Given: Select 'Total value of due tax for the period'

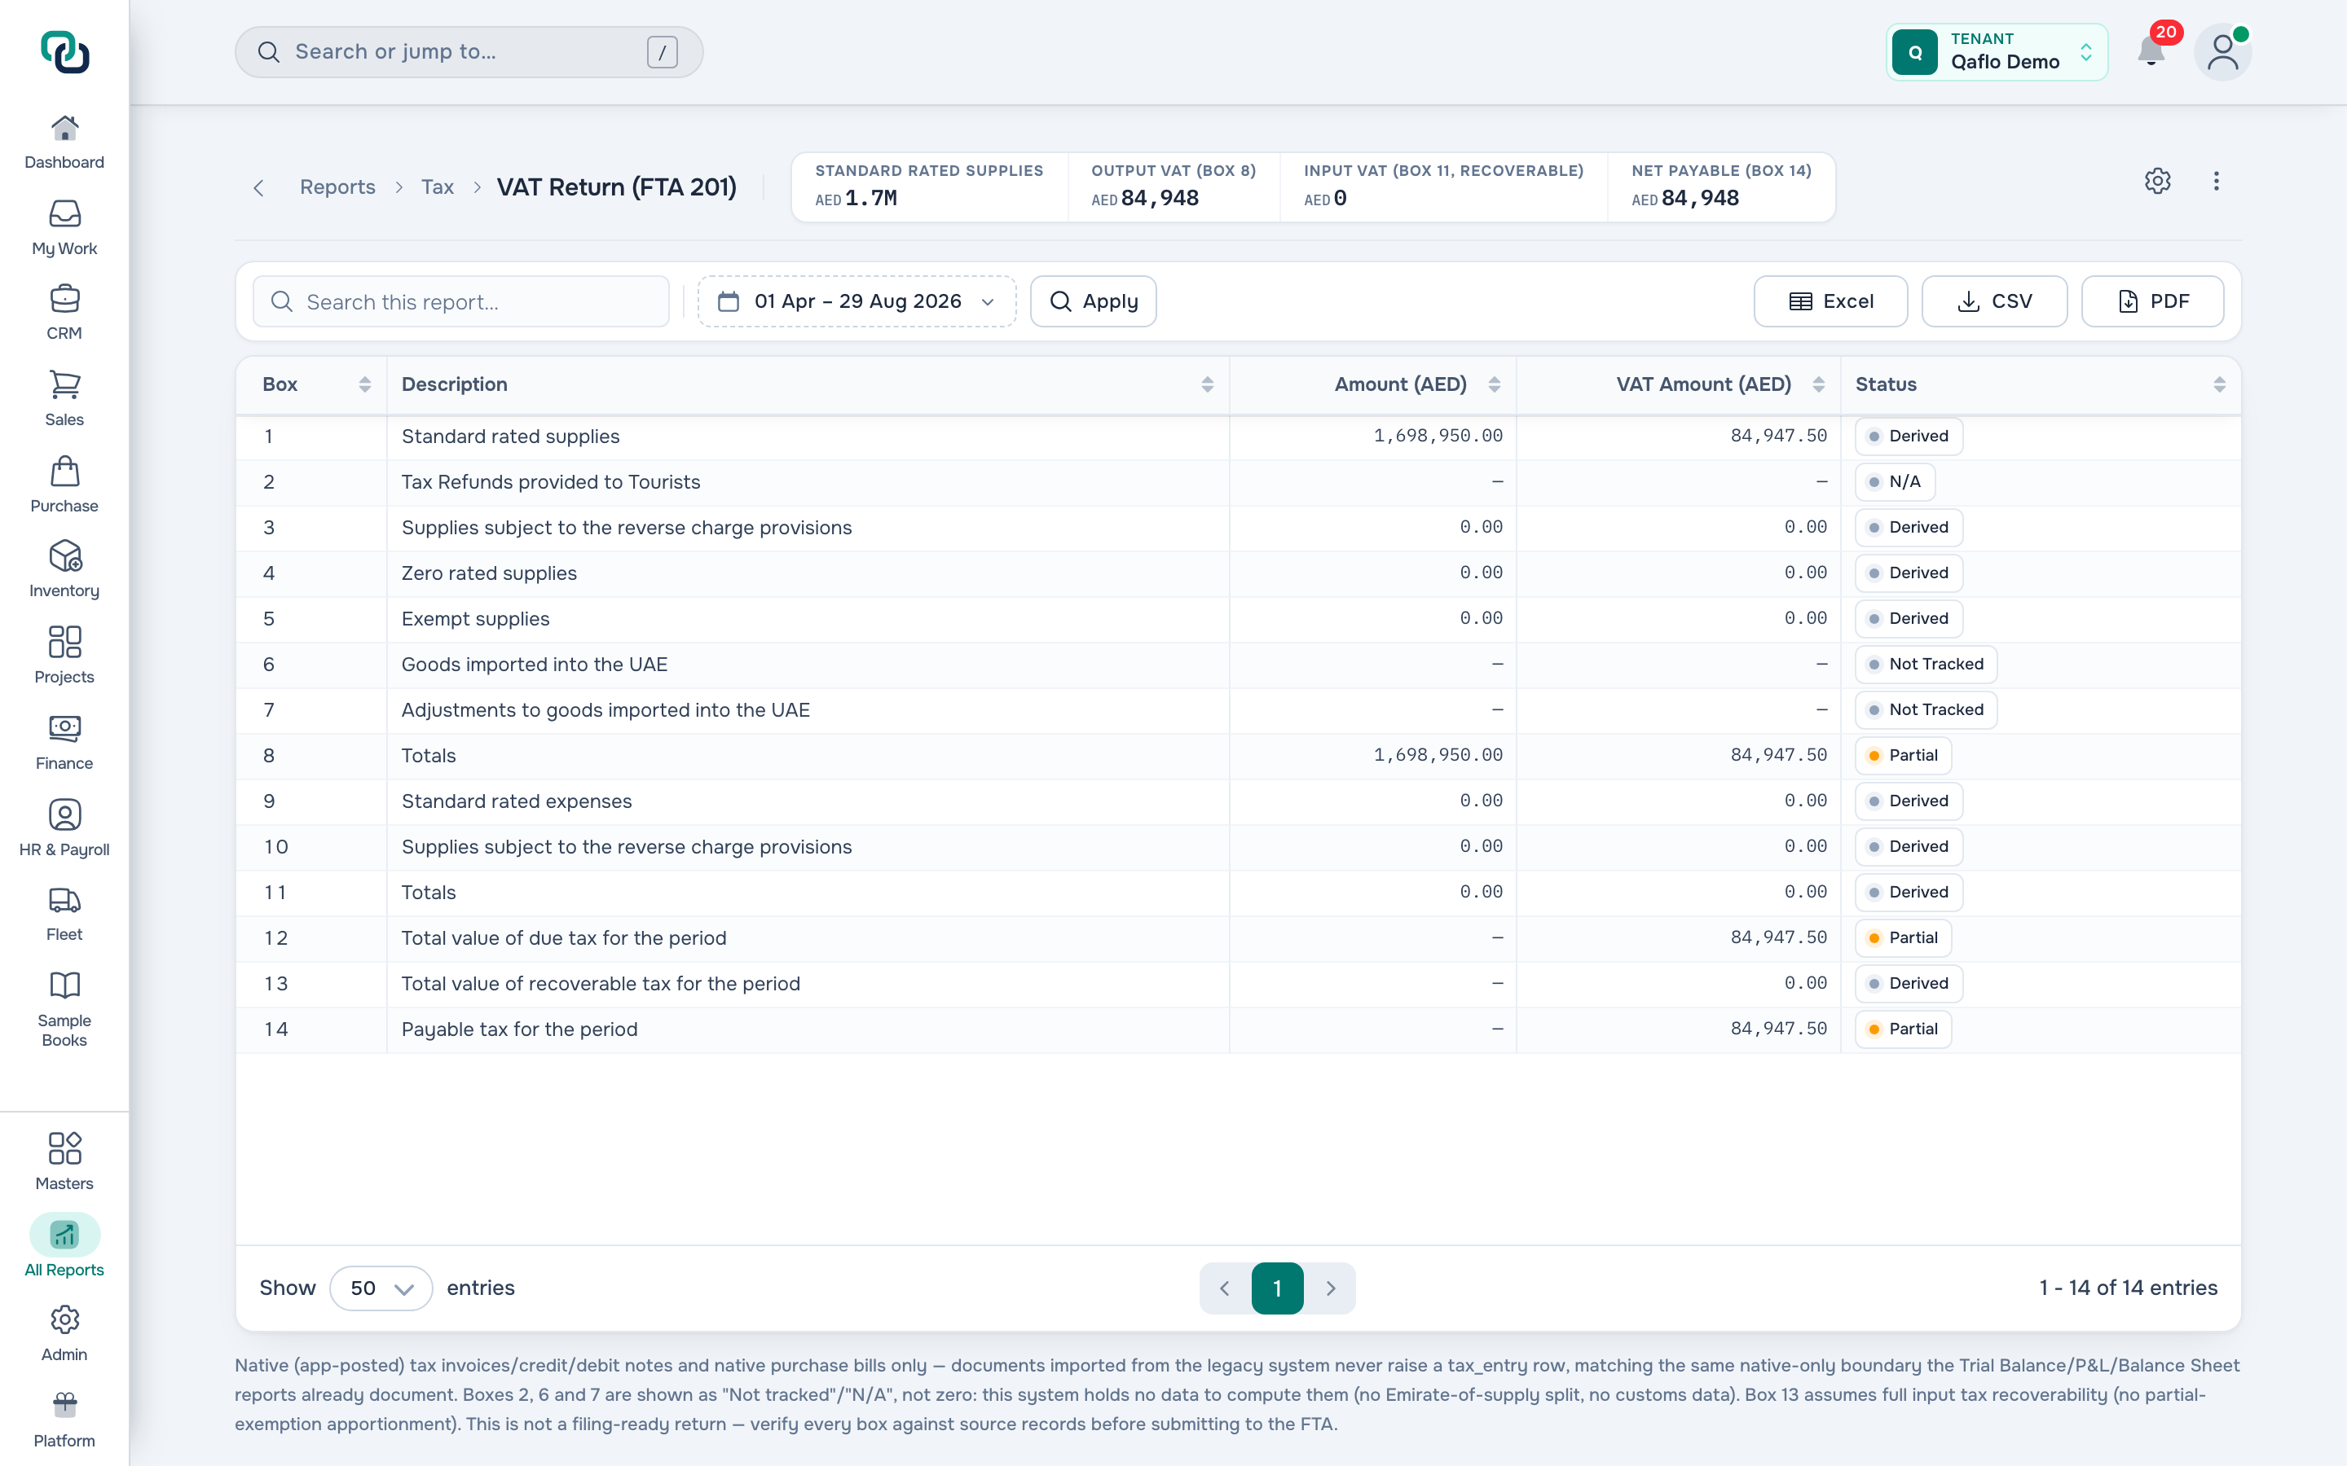Looking at the screenshot, I should (1239, 937).
